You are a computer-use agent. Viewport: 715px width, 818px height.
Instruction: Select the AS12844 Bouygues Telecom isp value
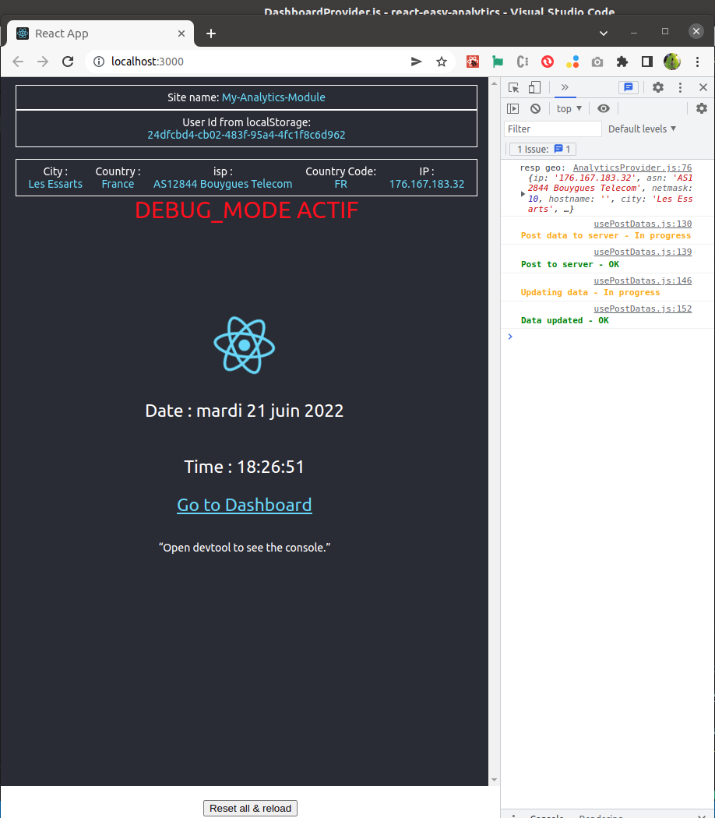pyautogui.click(x=223, y=184)
